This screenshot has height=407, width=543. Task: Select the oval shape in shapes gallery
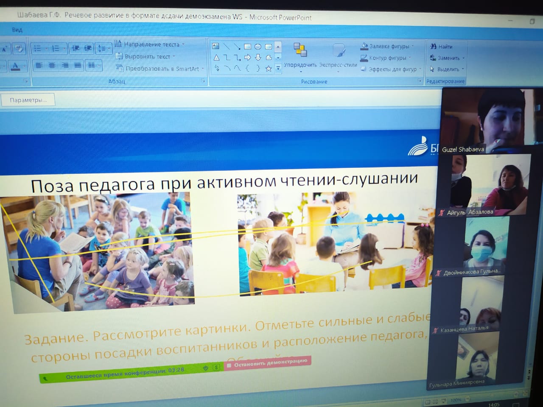pos(258,47)
